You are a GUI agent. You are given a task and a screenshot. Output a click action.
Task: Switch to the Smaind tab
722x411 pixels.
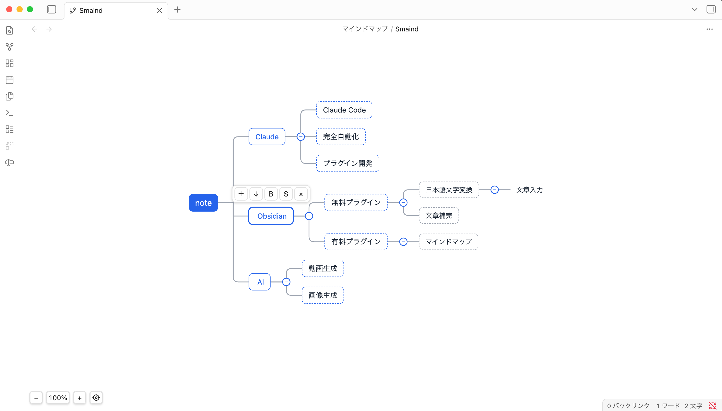click(x=116, y=11)
